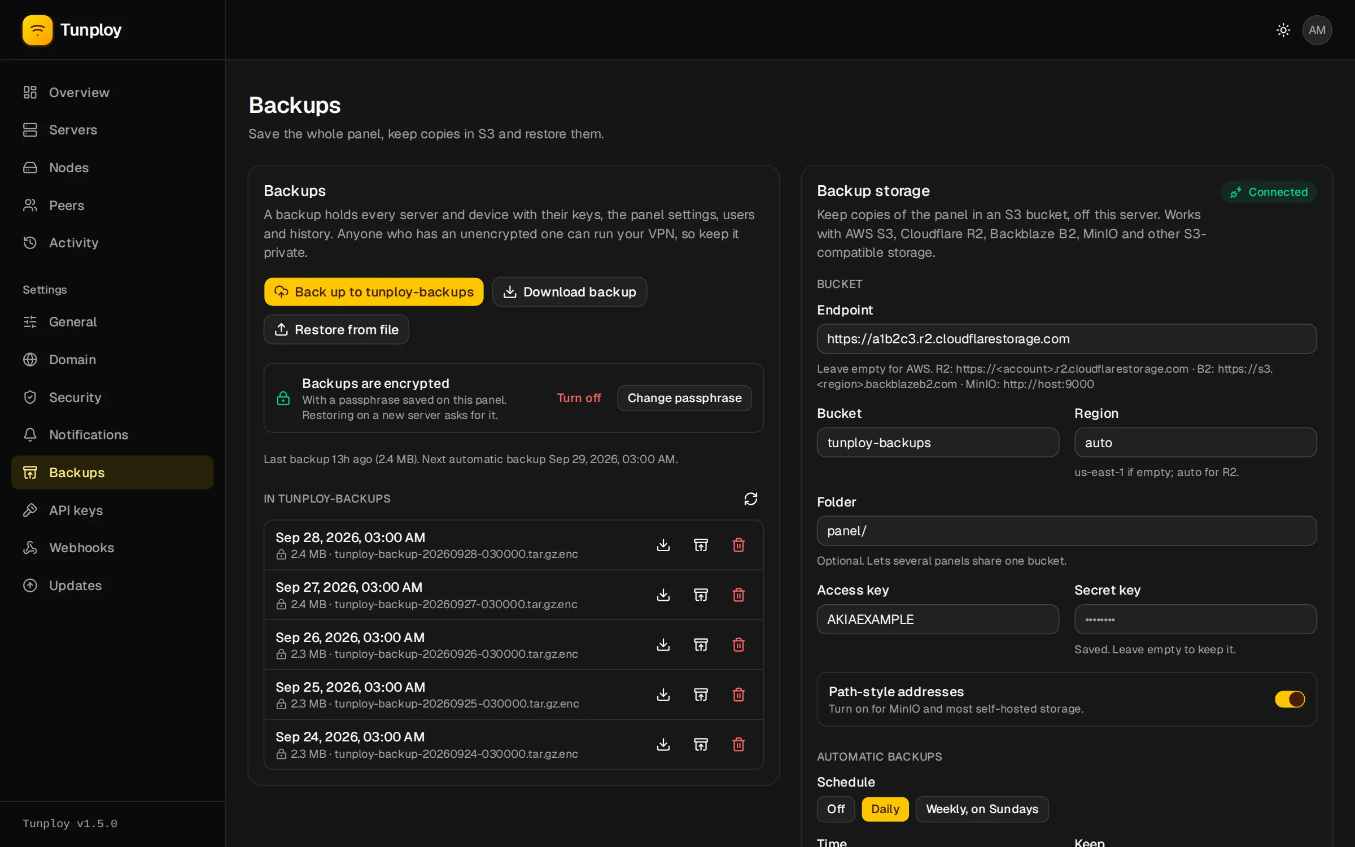Open the AM user avatar menu
Screen dimensions: 1355x847
point(1317,30)
